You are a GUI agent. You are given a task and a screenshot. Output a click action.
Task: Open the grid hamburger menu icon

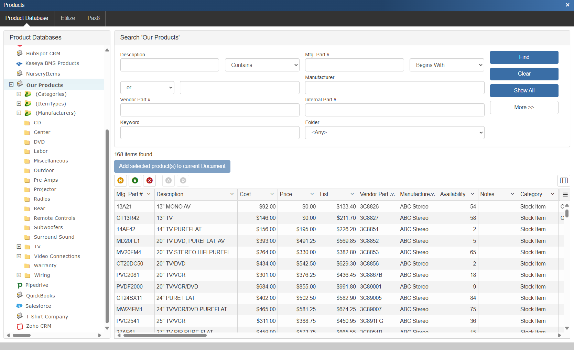pos(565,194)
